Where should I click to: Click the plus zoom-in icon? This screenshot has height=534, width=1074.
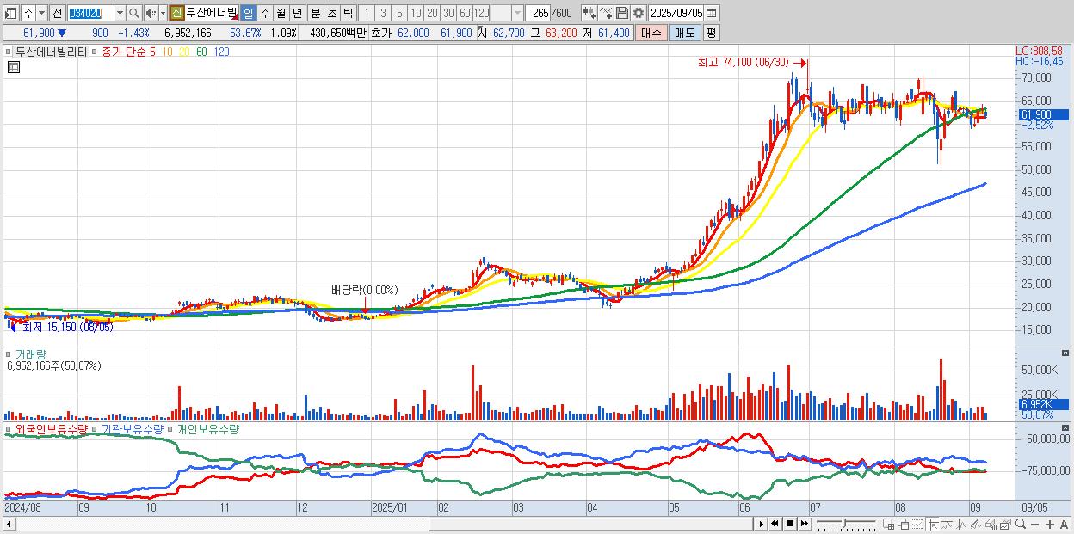coord(1050,525)
